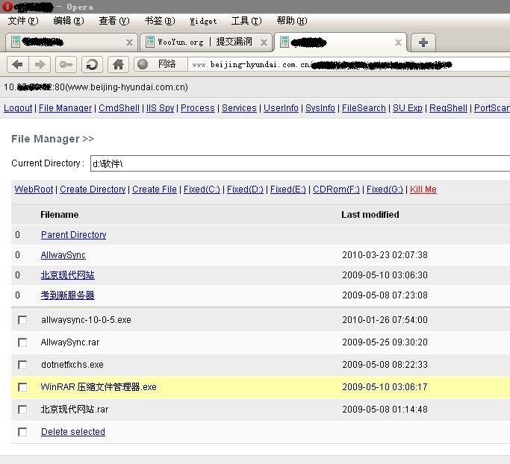Open the AllwaySync folder link

point(63,255)
